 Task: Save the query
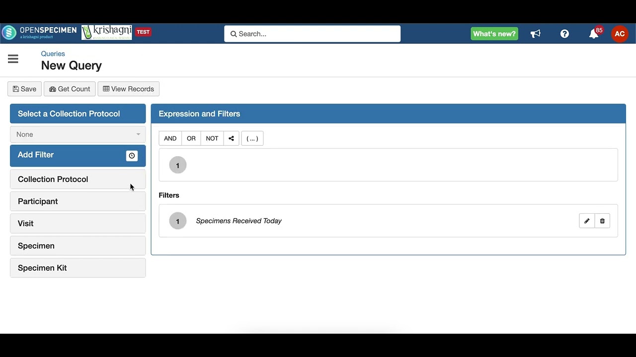(24, 89)
